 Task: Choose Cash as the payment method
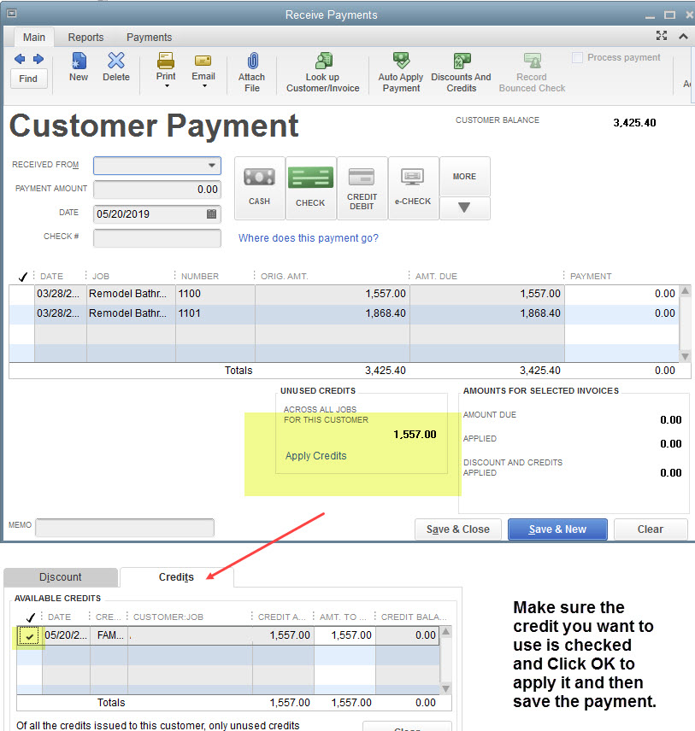click(x=259, y=188)
